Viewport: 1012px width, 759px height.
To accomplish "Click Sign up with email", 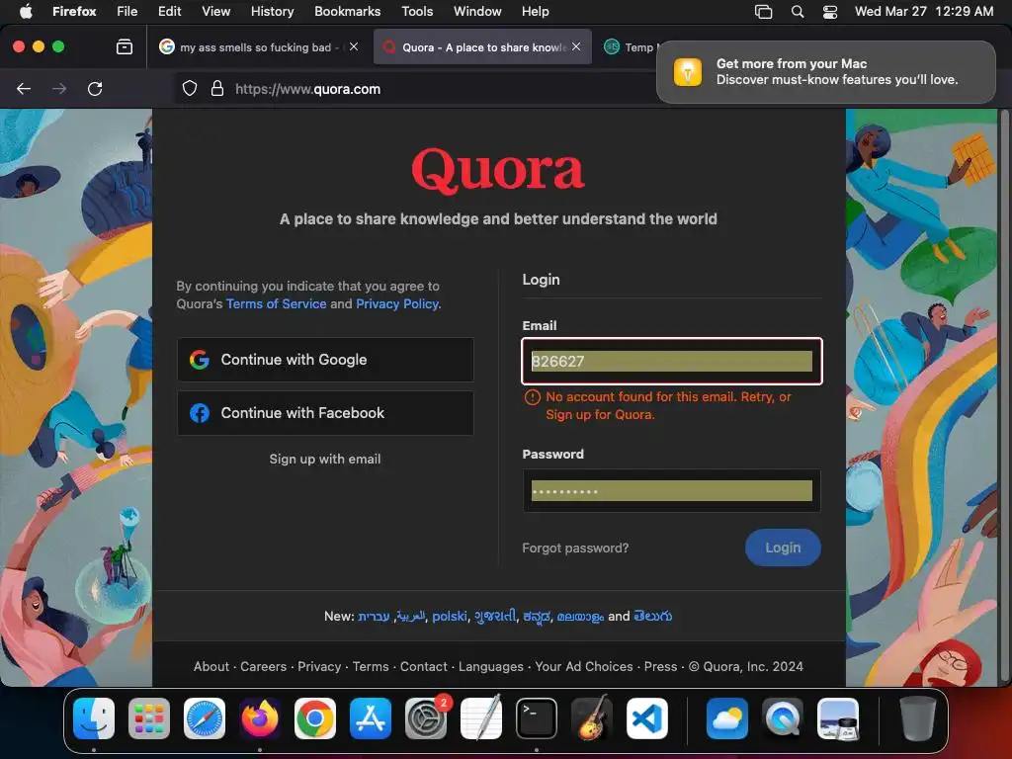I will pyautogui.click(x=324, y=459).
